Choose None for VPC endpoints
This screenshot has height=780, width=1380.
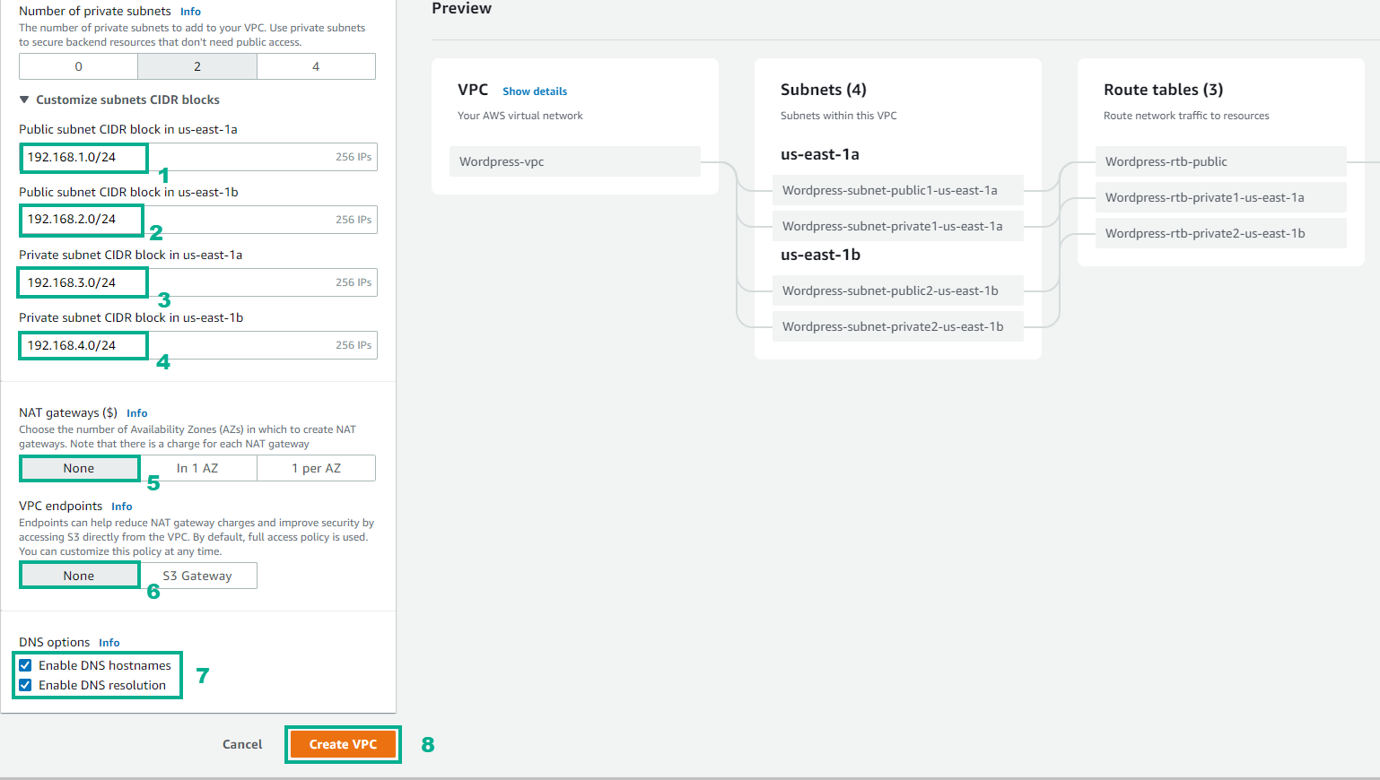click(79, 576)
